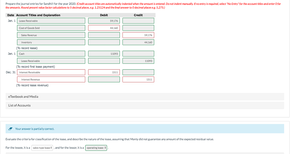Click the empty debit field in the Sales Revenue row
Image resolution: width=290 pixels, height=154 pixels.
point(104,35)
